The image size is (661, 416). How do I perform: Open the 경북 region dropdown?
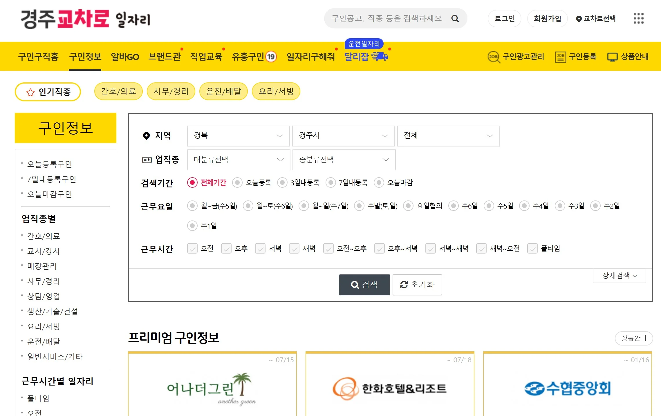pos(238,136)
